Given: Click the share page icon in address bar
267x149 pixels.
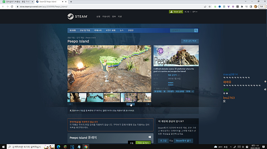Looking at the screenshot, I should [x=205, y=7].
